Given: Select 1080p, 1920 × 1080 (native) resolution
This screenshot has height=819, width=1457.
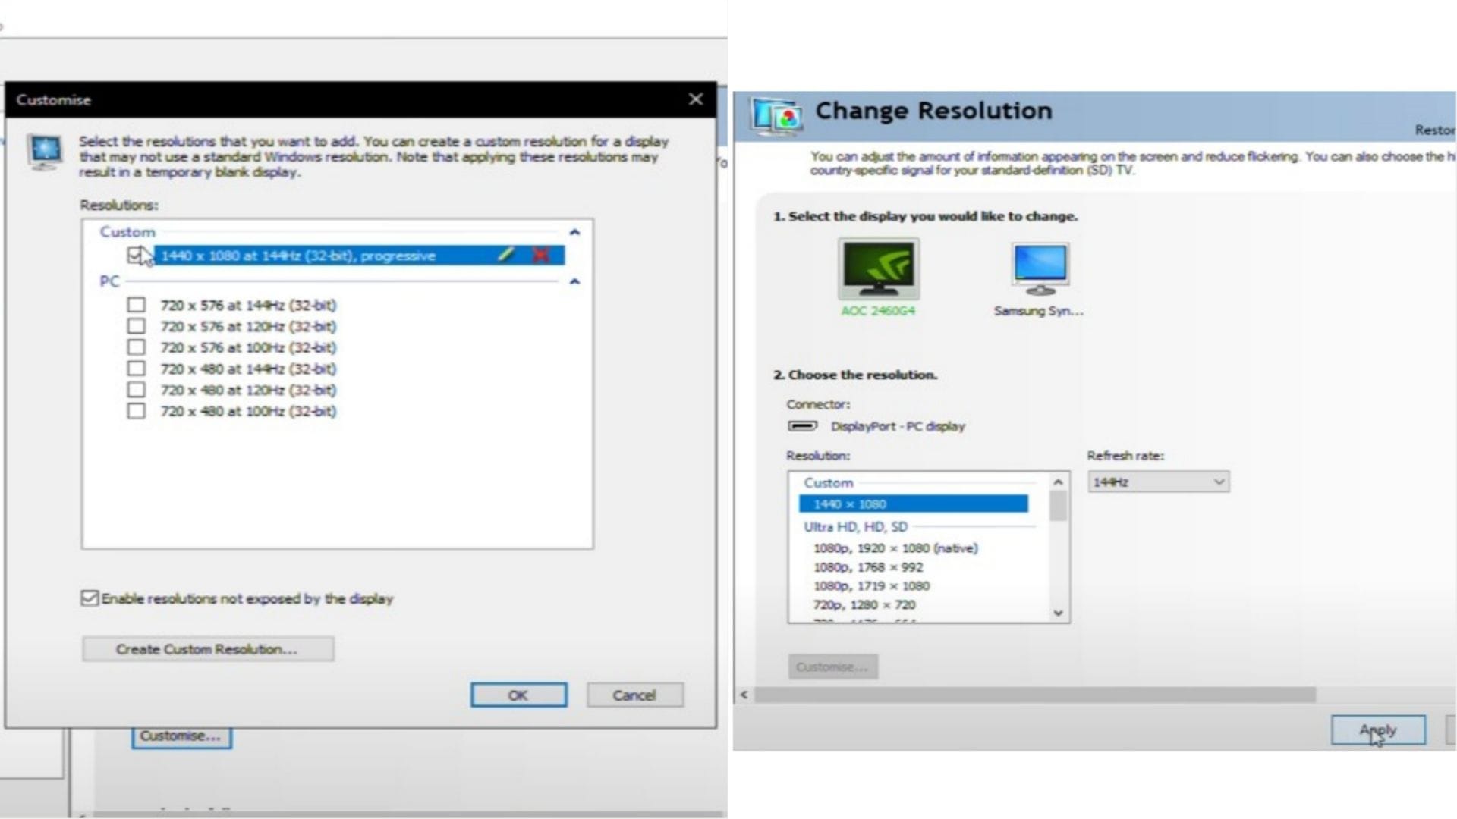Looking at the screenshot, I should click(x=895, y=548).
